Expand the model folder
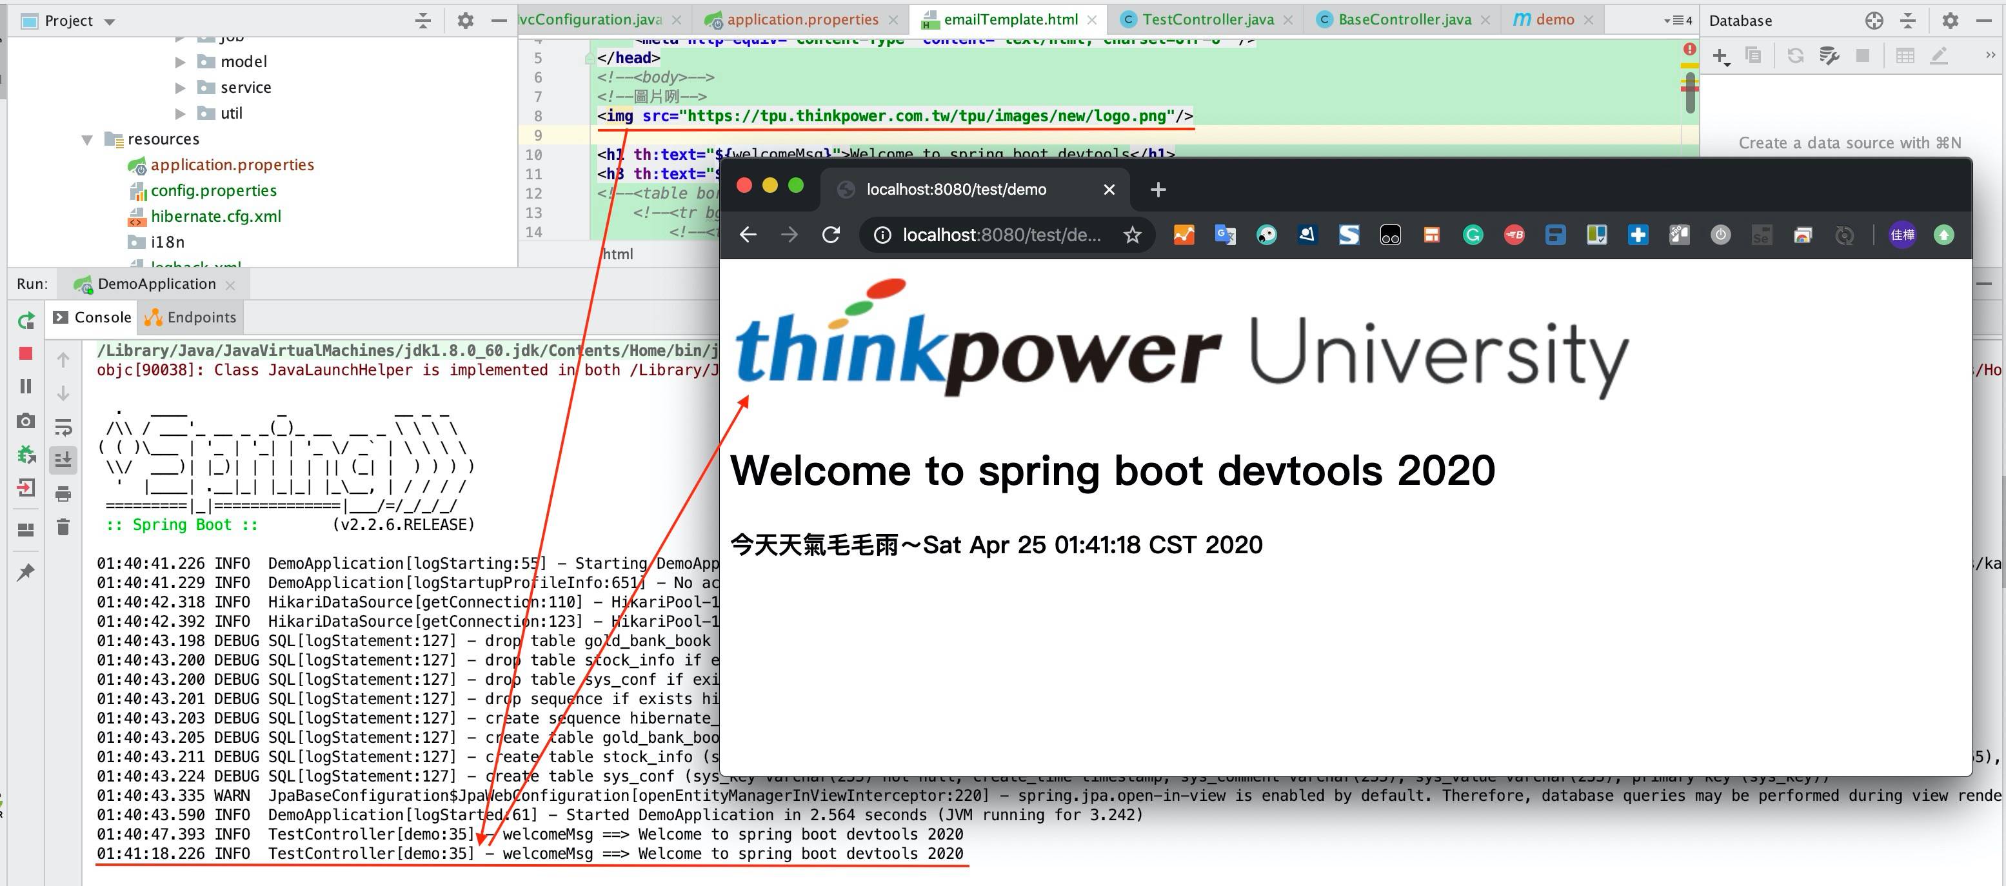 [181, 61]
